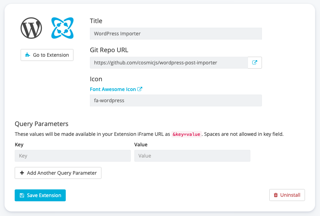This screenshot has height=216, width=320.
Task: Click the Key query parameter input
Action: pos(72,156)
